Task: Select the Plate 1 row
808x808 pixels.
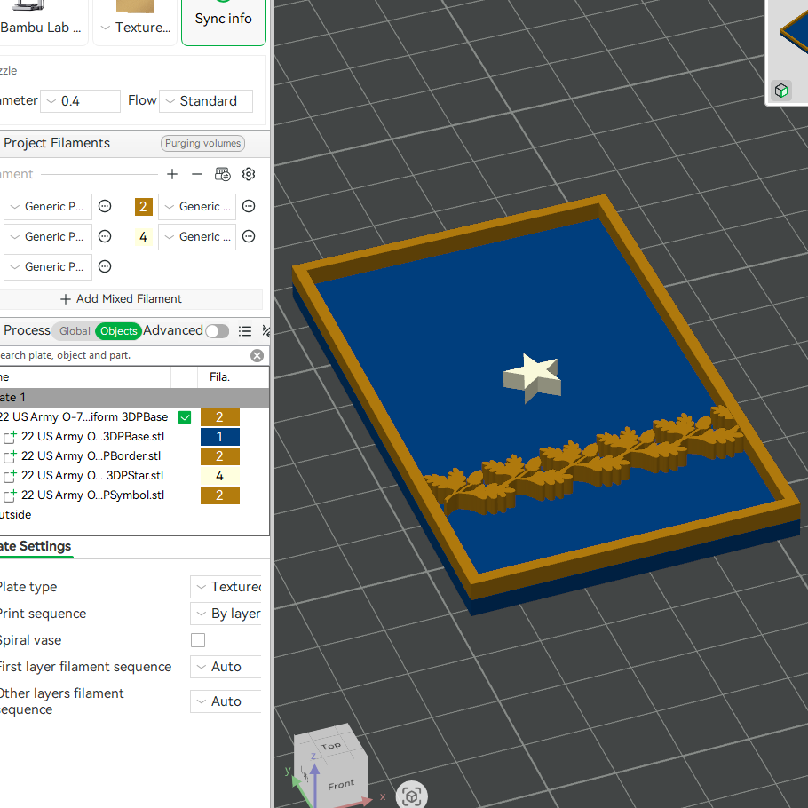Action: click(134, 397)
